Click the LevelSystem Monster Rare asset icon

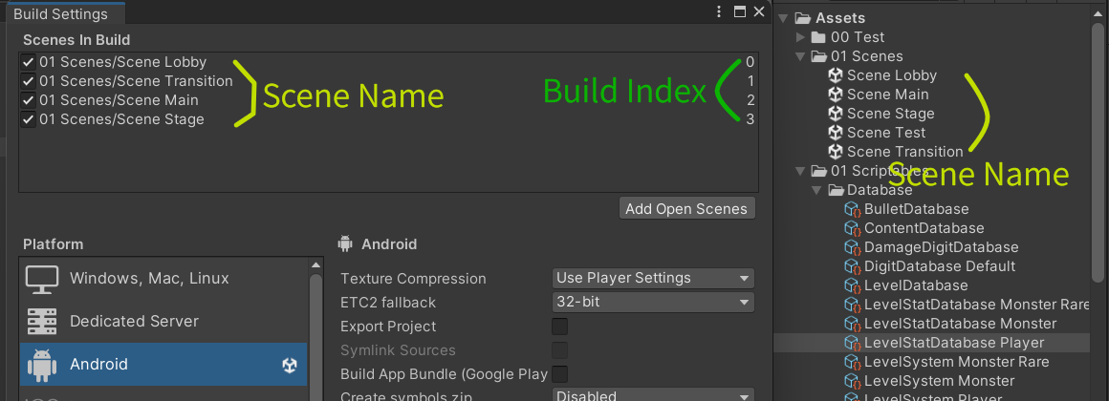(x=852, y=362)
